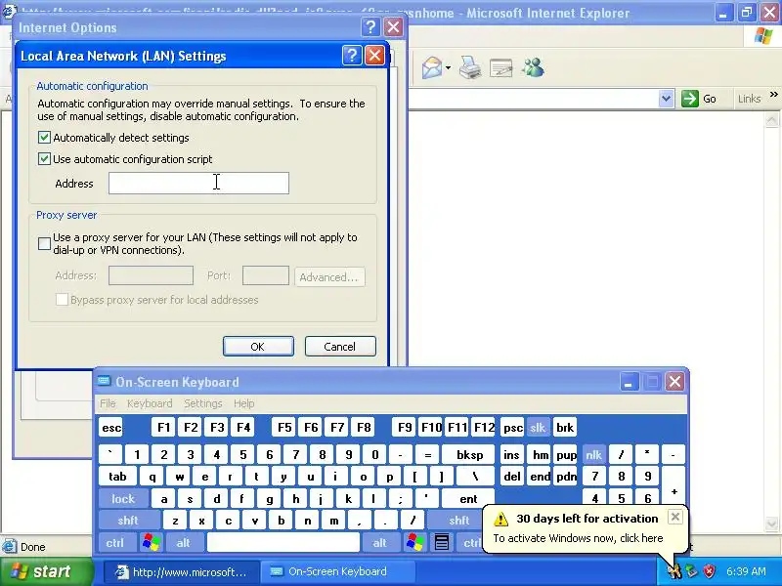Click the esc key on On-Screen Keyboard
The image size is (782, 586).
pyautogui.click(x=110, y=428)
